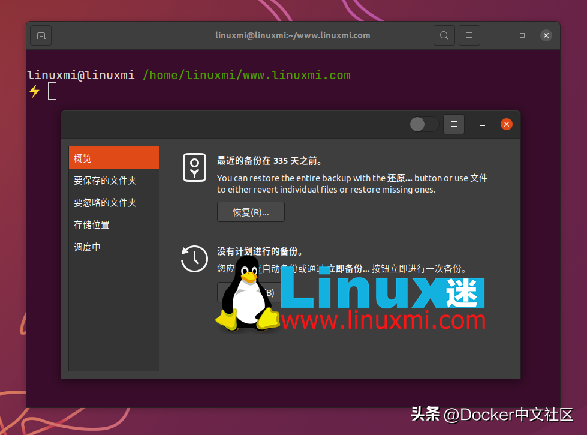Close the backup window
The width and height of the screenshot is (587, 435).
click(x=507, y=124)
